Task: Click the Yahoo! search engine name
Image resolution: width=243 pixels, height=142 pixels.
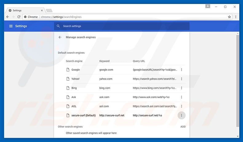Action: coord(75,79)
